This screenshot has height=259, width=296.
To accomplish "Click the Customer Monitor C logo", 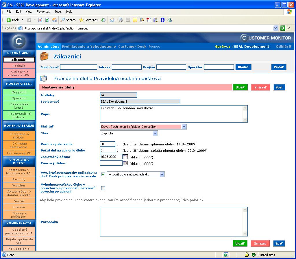I will [19, 41].
